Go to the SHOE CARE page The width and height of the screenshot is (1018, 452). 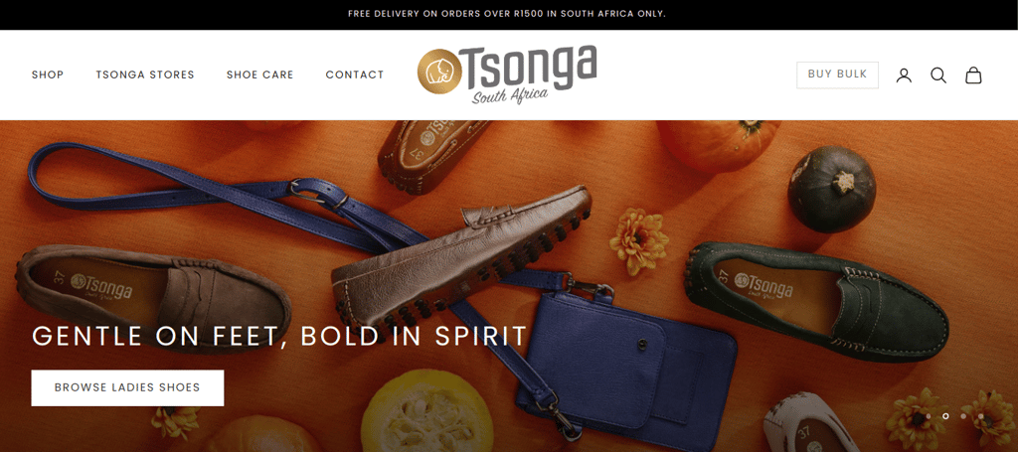259,75
